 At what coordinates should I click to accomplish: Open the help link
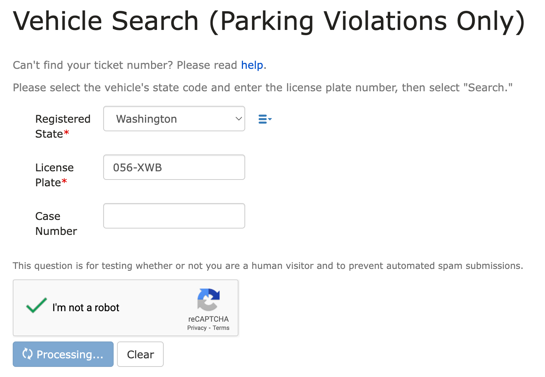[252, 65]
